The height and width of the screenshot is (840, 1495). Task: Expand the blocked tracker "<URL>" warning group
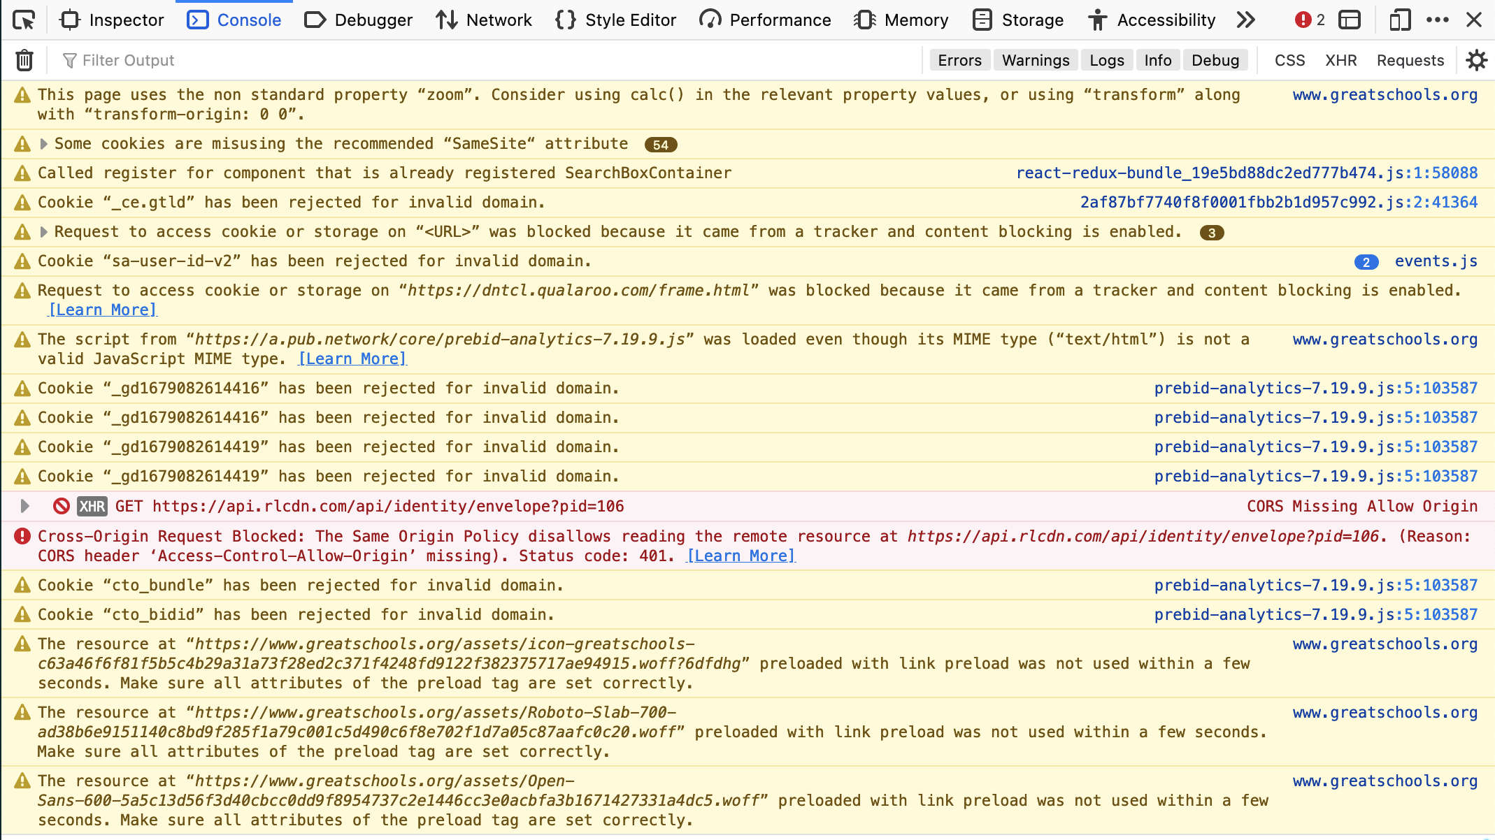pos(44,232)
